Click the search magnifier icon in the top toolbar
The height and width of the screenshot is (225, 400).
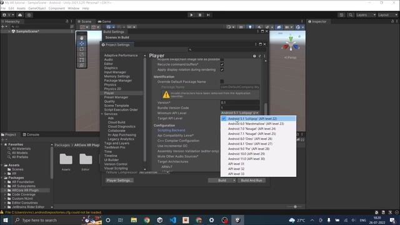tap(351, 15)
